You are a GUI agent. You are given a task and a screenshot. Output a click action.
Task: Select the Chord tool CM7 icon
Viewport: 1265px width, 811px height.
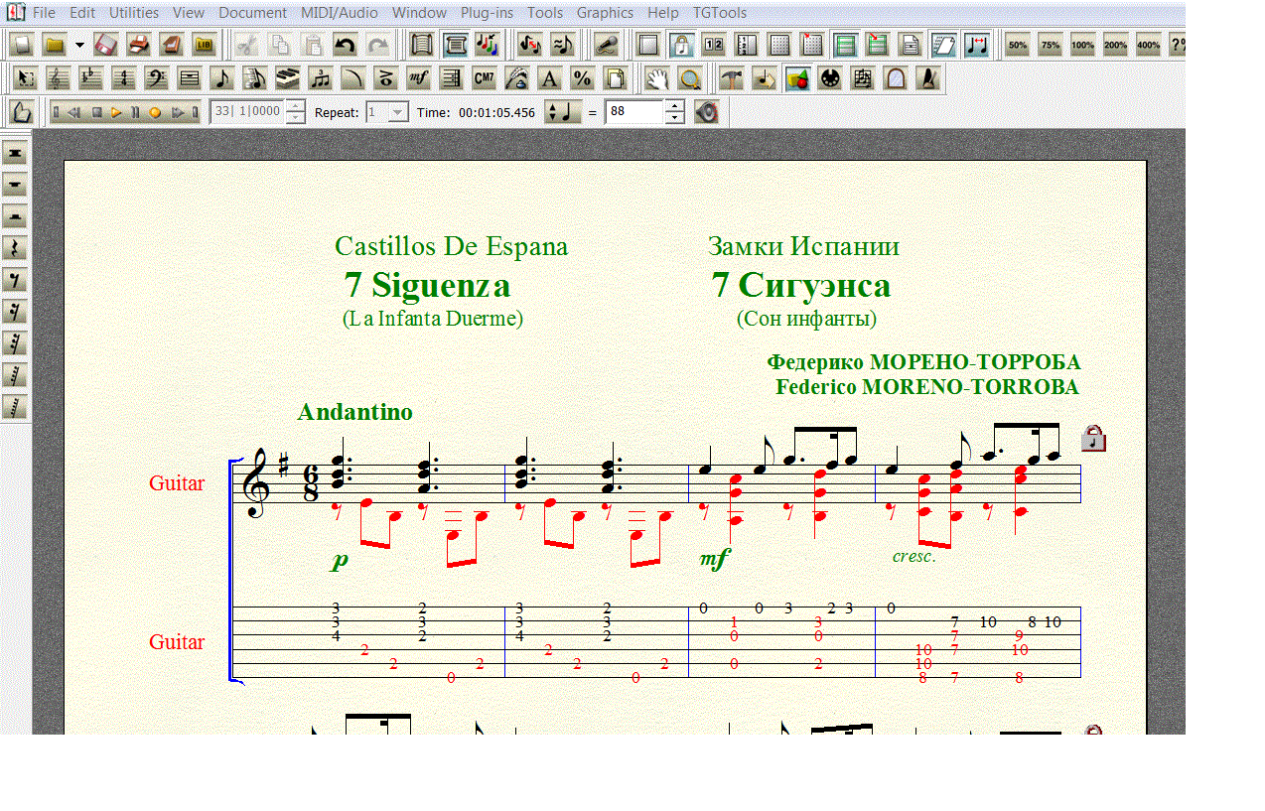click(x=485, y=78)
